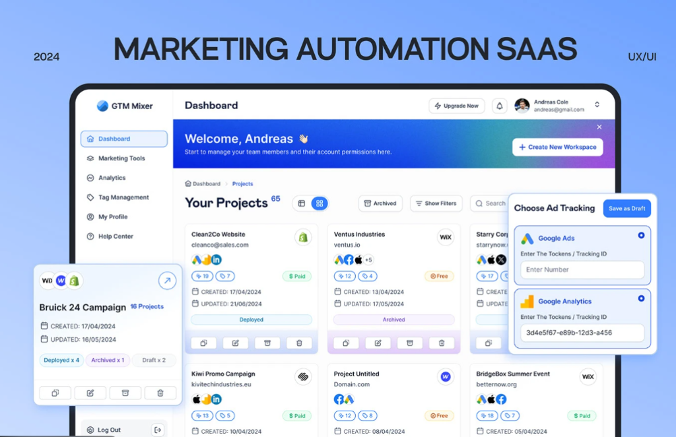Create New Workspace from the welcome banner
This screenshot has width=676, height=437.
[x=558, y=147]
